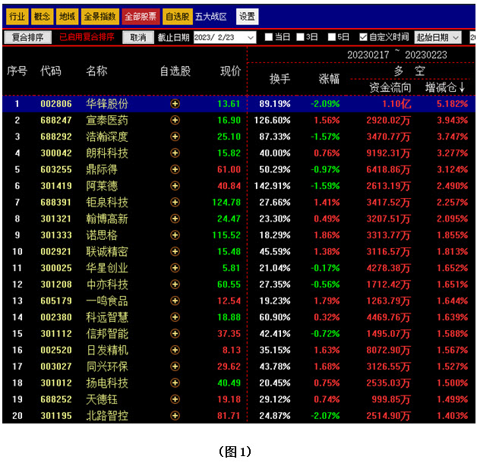
Task: Click price 115.52 of 诺思格
Action: (x=226, y=235)
